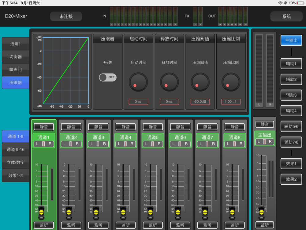Enable 监听 monitor on 主输出 strip

pyautogui.click(x=265, y=225)
